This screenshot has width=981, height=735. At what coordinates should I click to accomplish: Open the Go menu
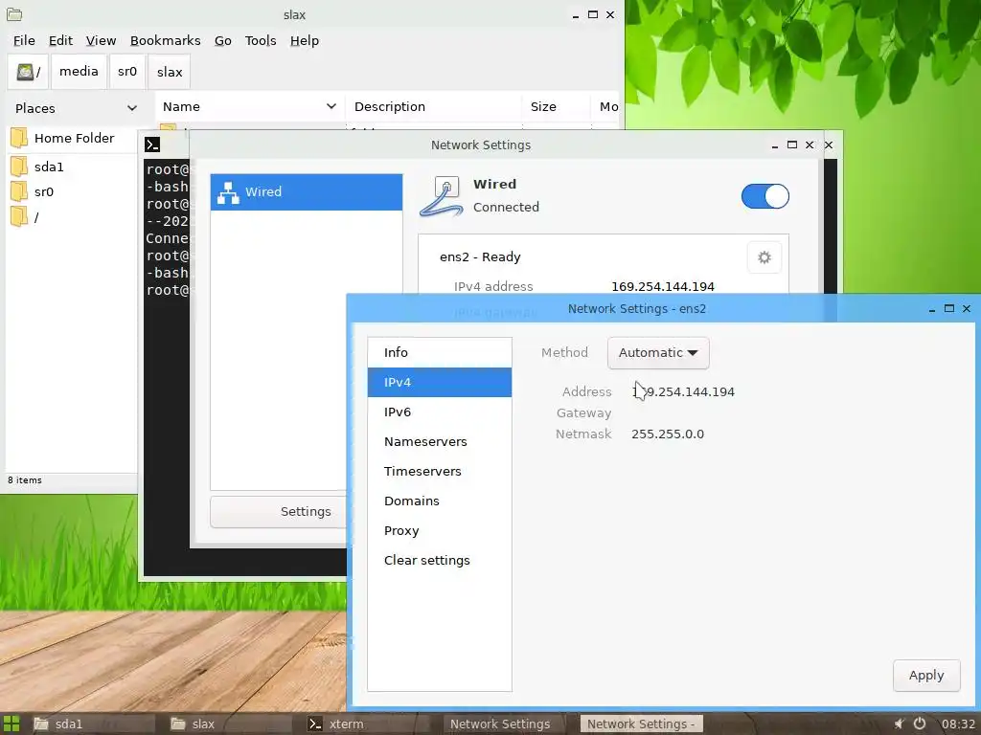point(222,40)
